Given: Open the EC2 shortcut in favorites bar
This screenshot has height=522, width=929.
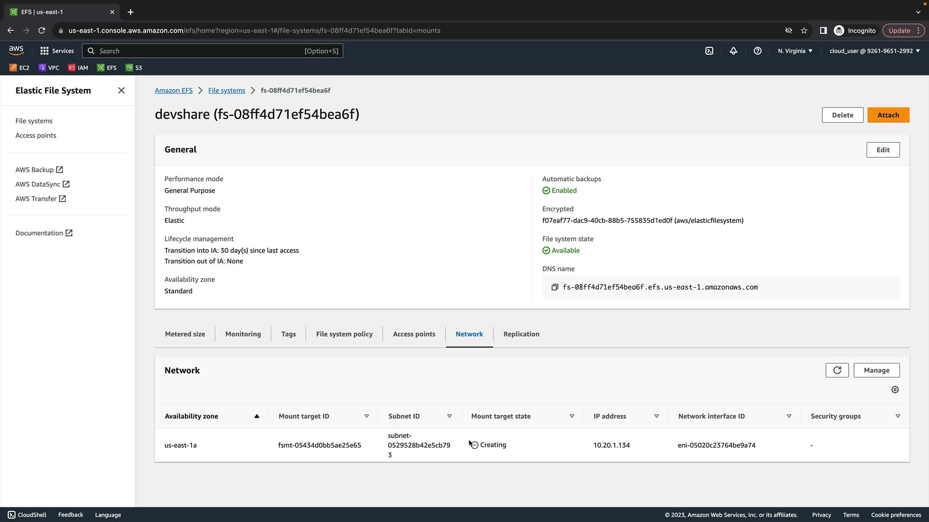Looking at the screenshot, I should click(19, 68).
